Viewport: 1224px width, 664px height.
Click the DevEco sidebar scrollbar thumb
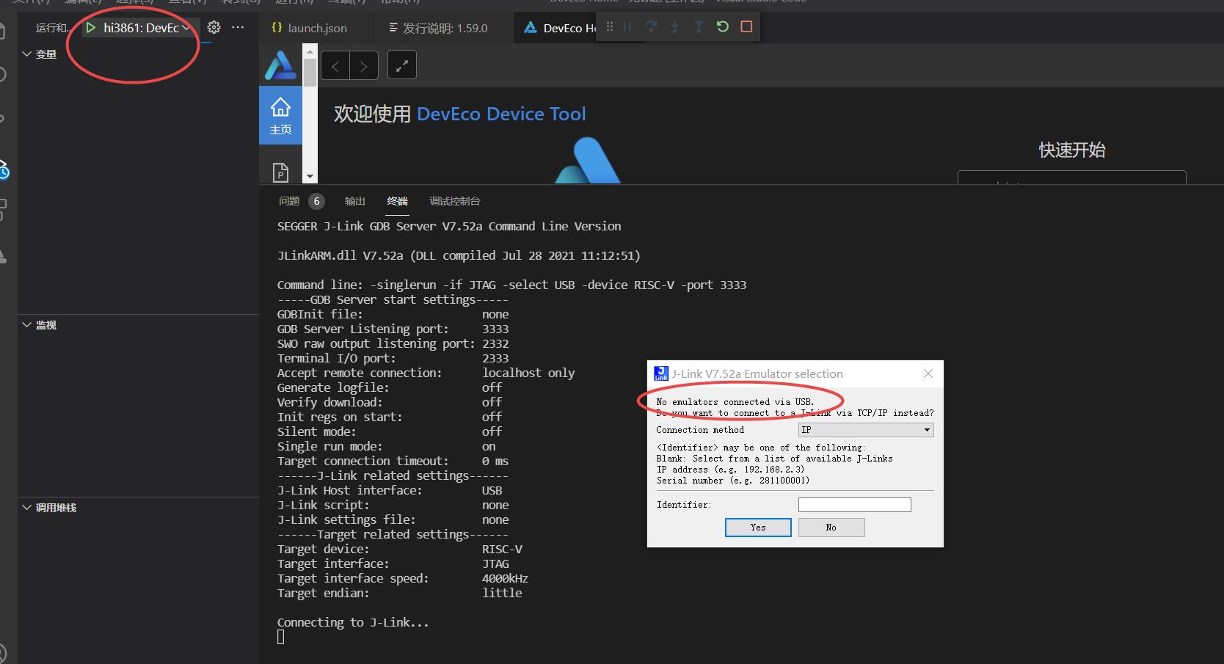[x=310, y=73]
